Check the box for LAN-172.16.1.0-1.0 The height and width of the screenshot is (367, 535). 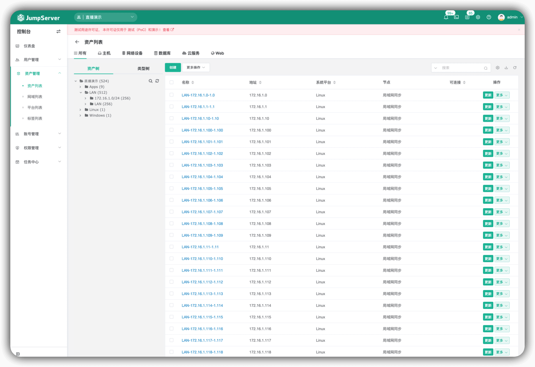click(171, 95)
